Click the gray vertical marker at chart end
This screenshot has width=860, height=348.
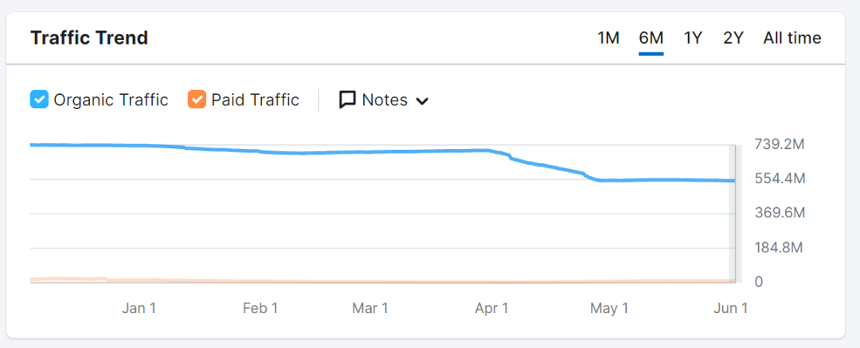[735, 215]
